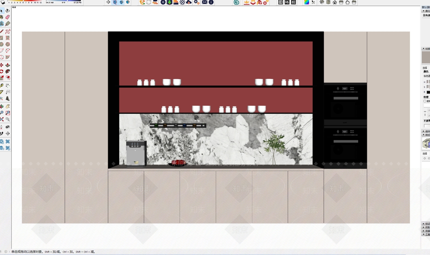Click the 田 toolbar button
The width and height of the screenshot is (430, 255).
point(281,2)
